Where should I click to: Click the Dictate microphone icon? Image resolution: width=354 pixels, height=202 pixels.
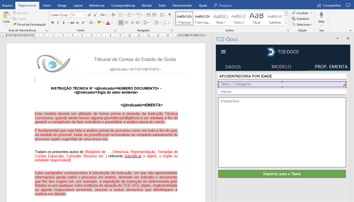(321, 15)
